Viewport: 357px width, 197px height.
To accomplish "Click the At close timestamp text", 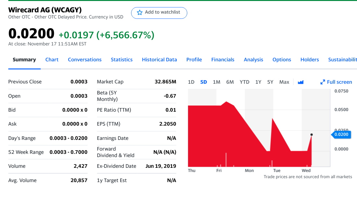I will tap(47, 44).
